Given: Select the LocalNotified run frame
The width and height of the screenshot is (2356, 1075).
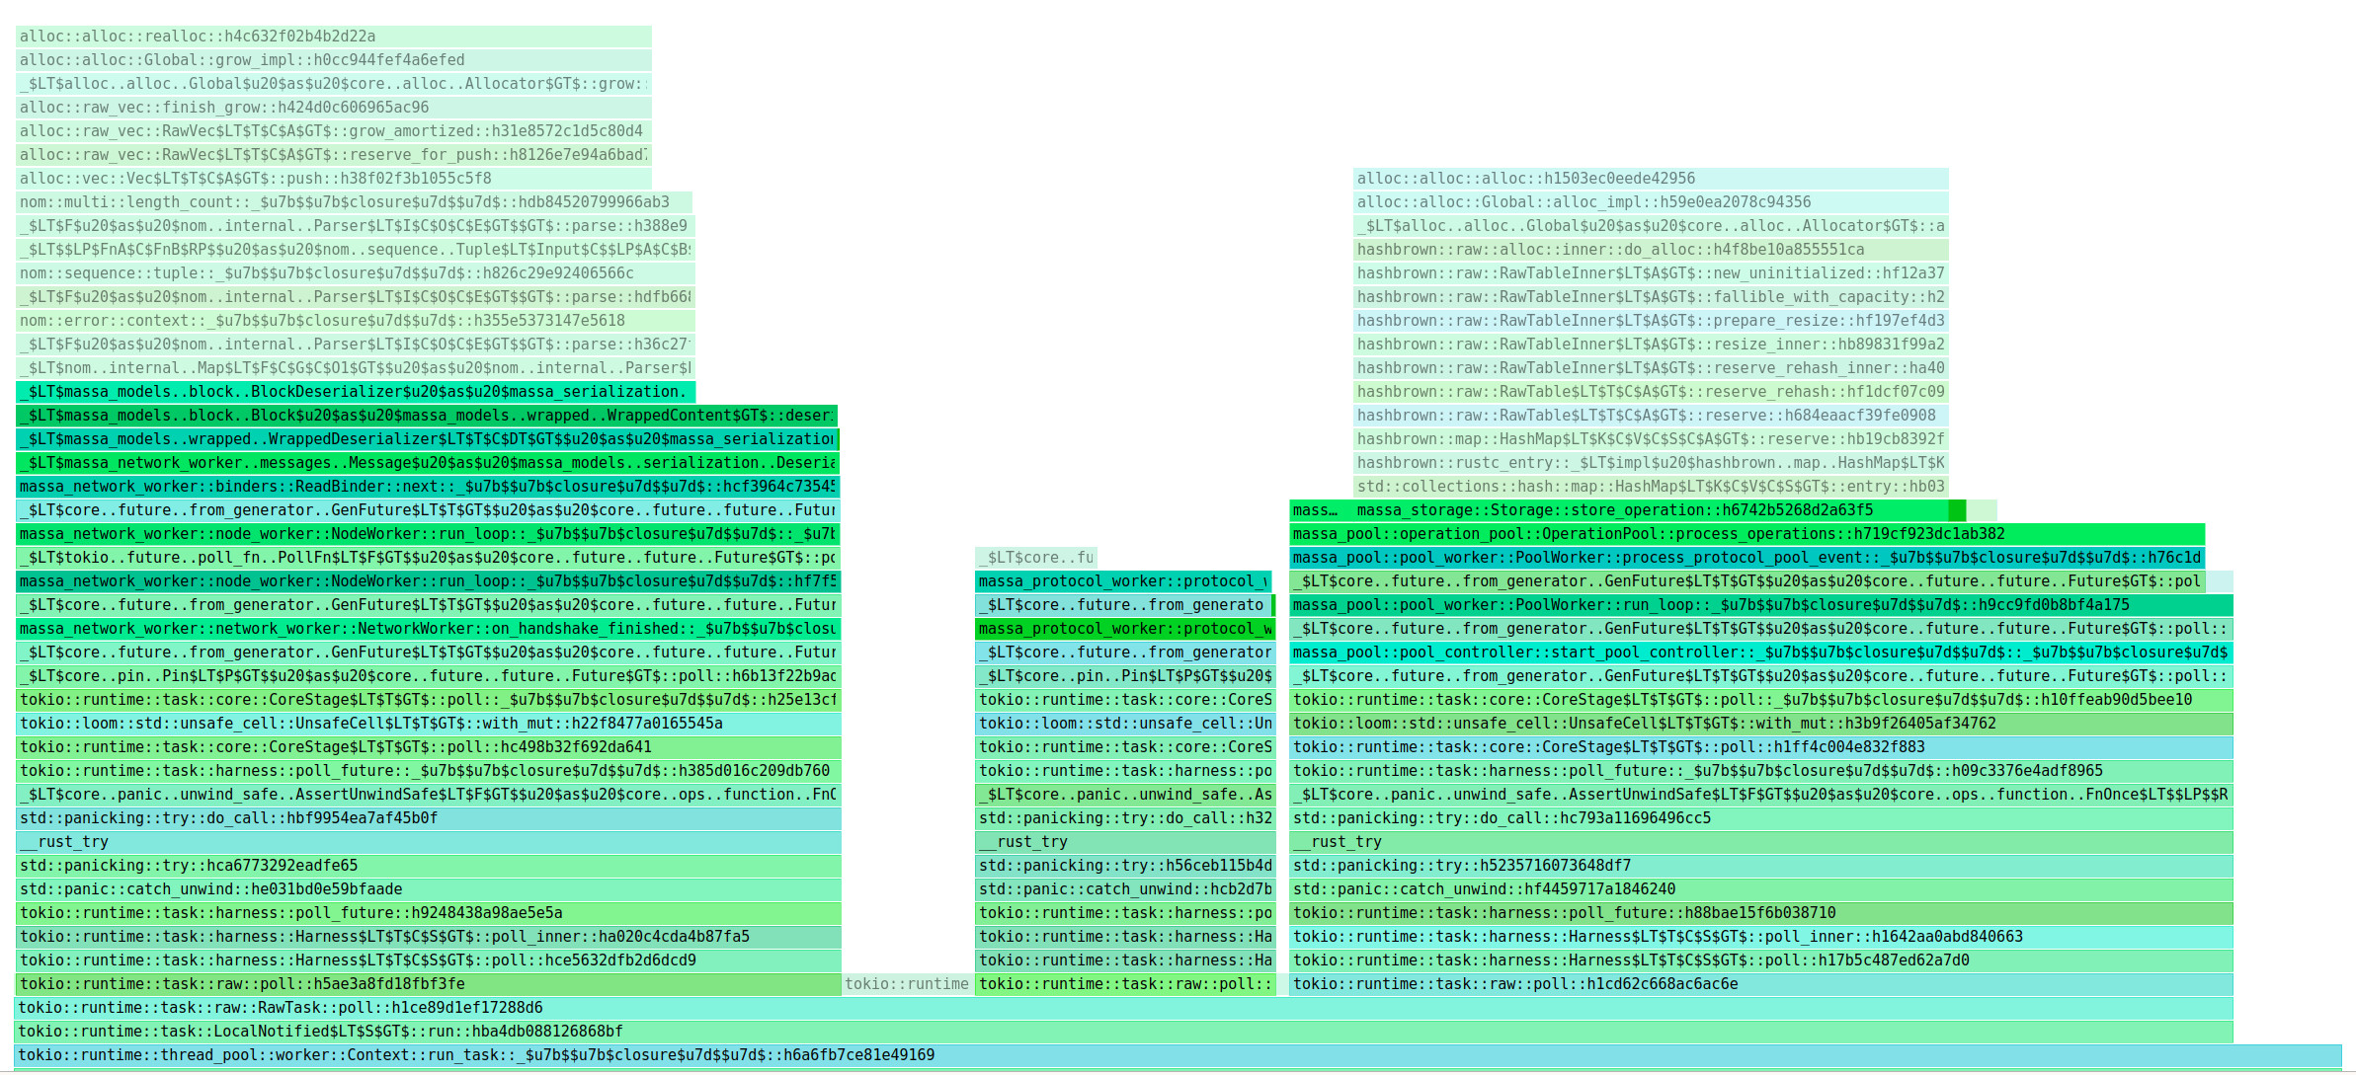Looking at the screenshot, I should pyautogui.click(x=1122, y=1032).
